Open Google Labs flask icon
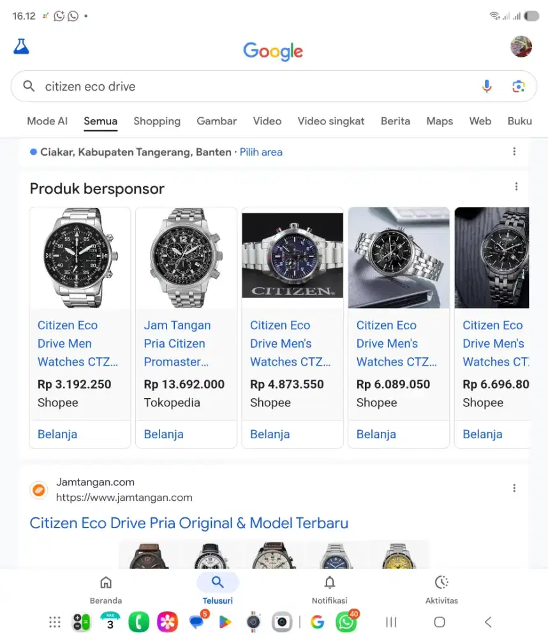The width and height of the screenshot is (548, 638). (x=21, y=46)
